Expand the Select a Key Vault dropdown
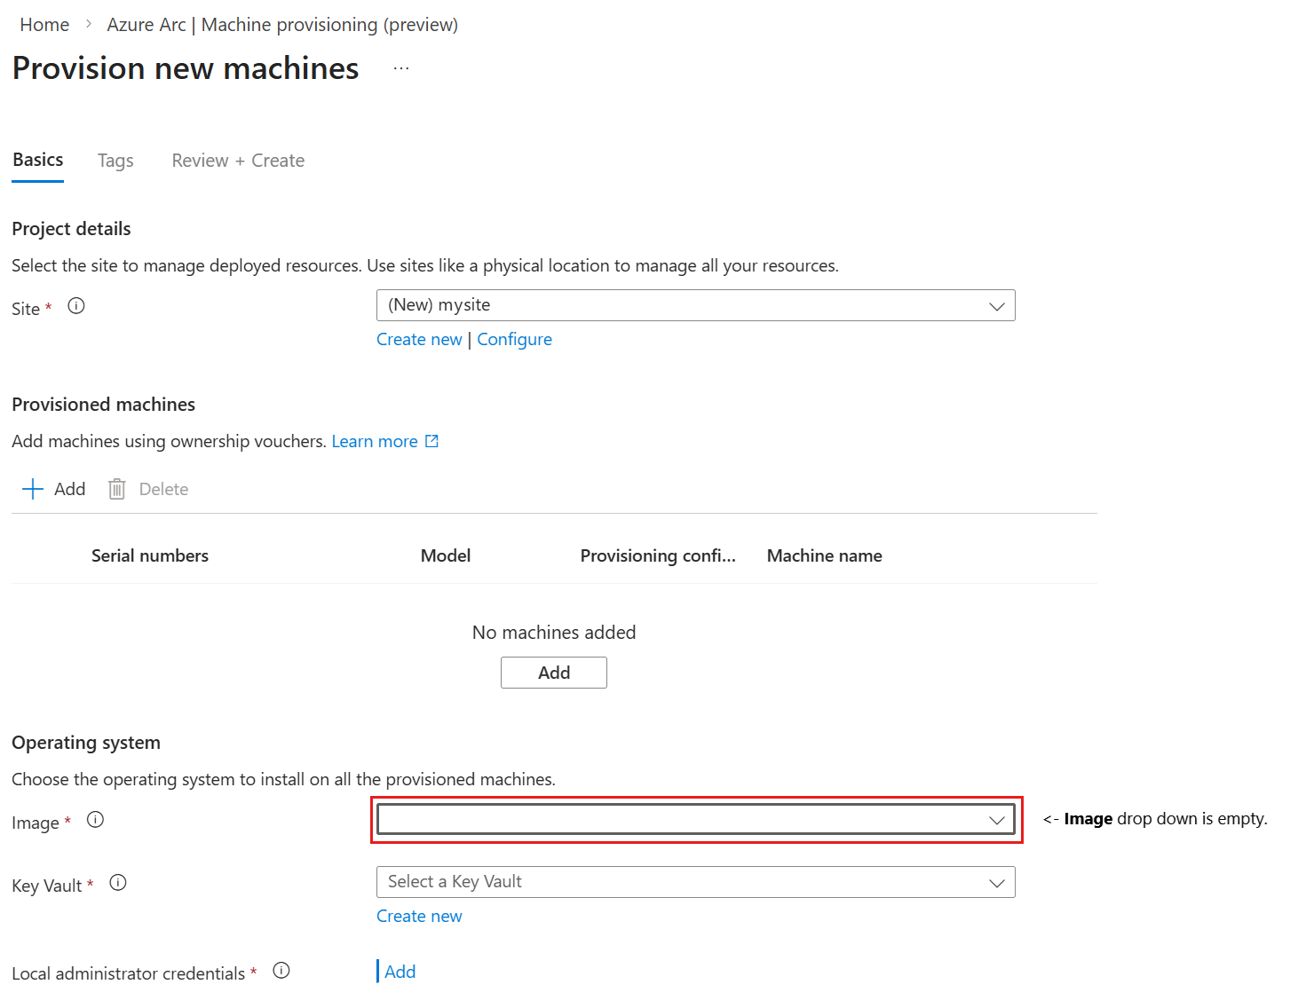The height and width of the screenshot is (1008, 1306). (x=695, y=882)
